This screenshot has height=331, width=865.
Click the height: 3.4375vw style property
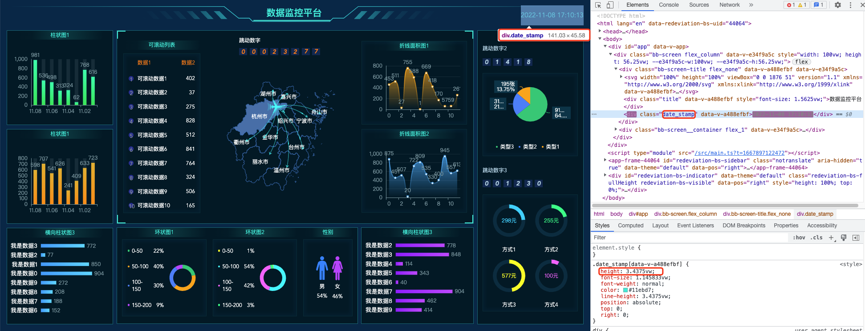click(627, 271)
